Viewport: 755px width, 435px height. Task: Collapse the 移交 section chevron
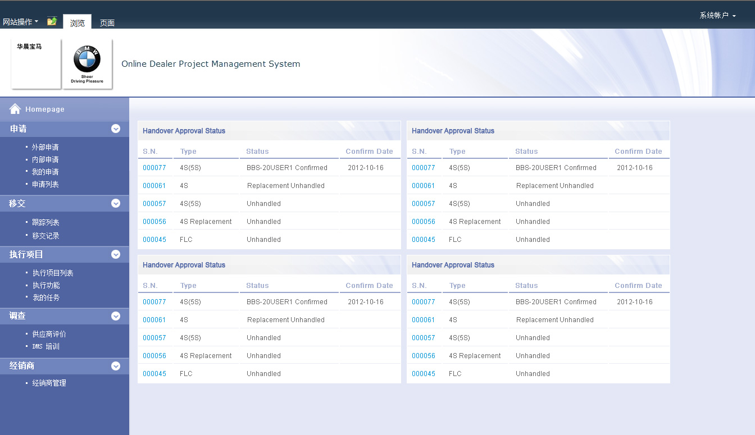click(x=116, y=203)
